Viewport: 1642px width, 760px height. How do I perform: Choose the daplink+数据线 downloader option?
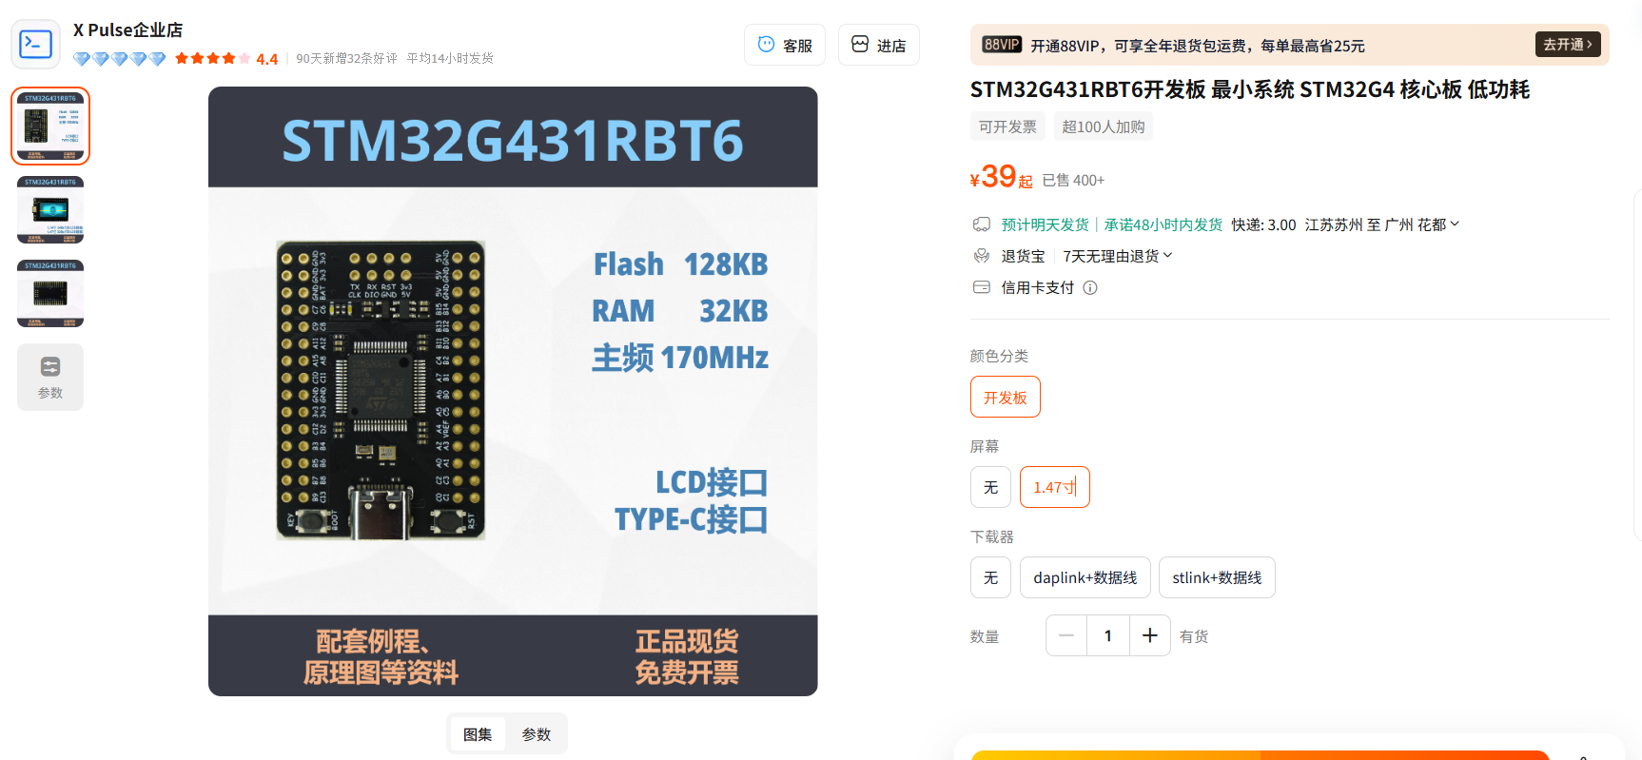1085,577
